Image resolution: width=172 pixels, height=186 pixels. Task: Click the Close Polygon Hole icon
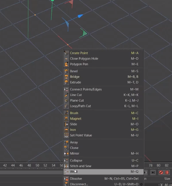66,58
